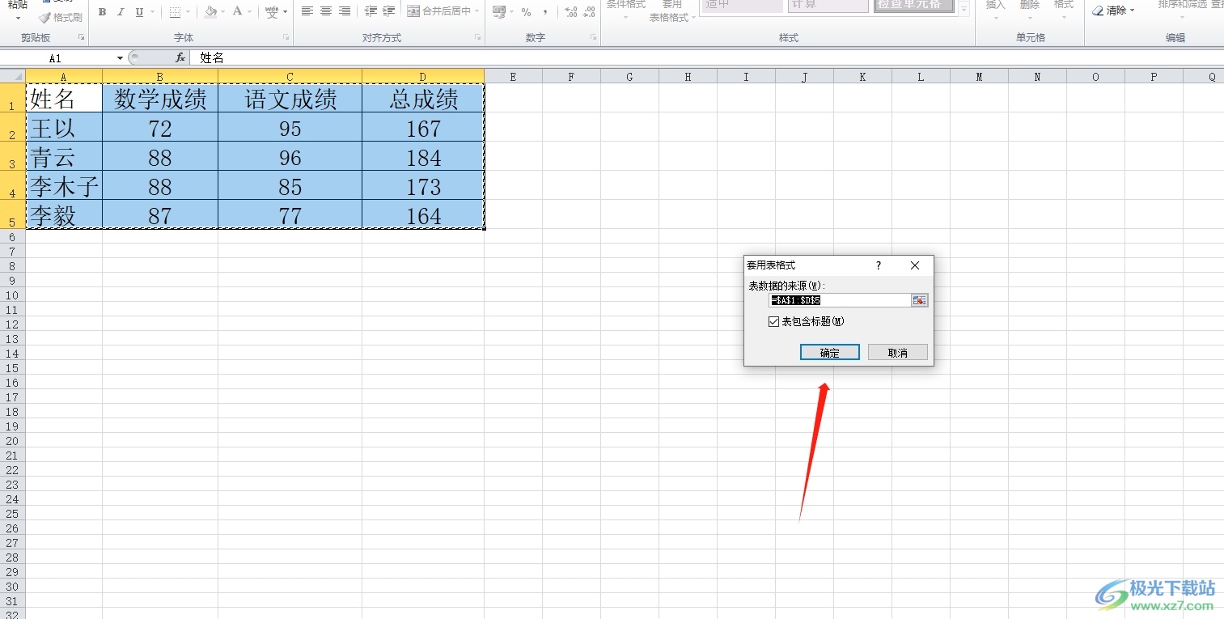The height and width of the screenshot is (619, 1224).
Task: Open 合并后居中 dropdown arrow
Action: pyautogui.click(x=476, y=11)
